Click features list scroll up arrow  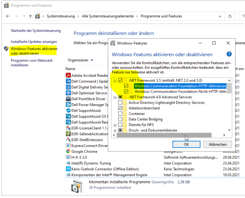229,81
